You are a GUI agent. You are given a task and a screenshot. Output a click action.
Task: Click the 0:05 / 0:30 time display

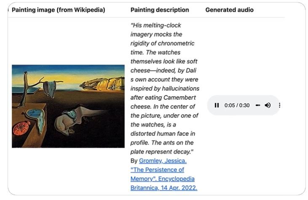[x=237, y=105]
